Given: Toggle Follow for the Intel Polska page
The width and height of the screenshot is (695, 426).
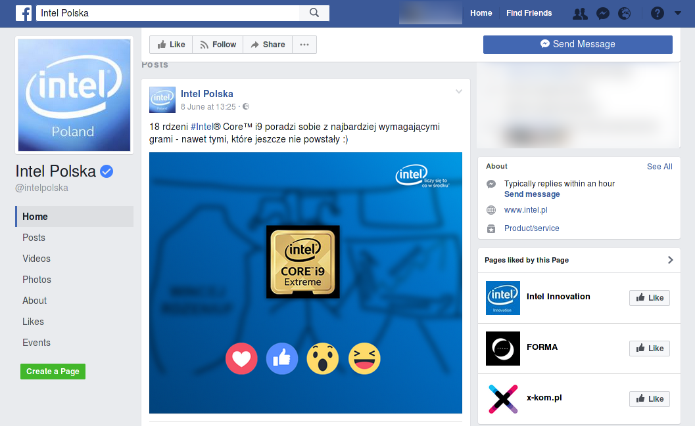Looking at the screenshot, I should coord(218,45).
